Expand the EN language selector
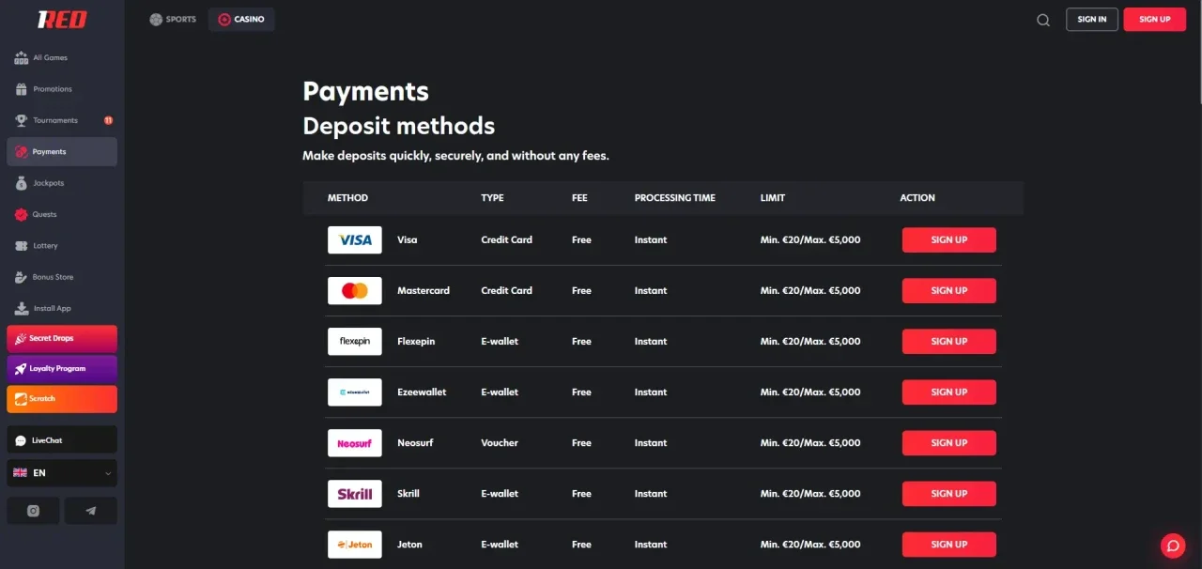1202x569 pixels. point(61,472)
